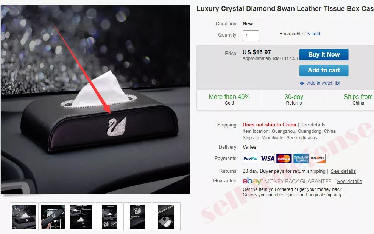Select the second thumbnail showing hand-held box
This screenshot has height=234, width=374.
53,217
